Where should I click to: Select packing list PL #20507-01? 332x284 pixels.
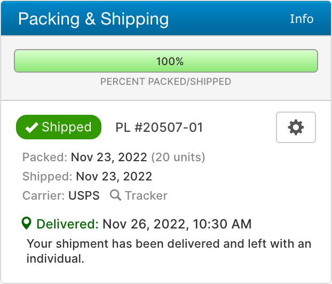159,128
